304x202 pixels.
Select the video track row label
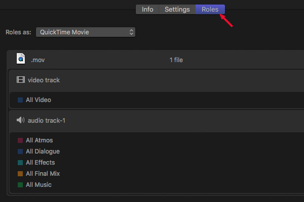click(x=44, y=80)
